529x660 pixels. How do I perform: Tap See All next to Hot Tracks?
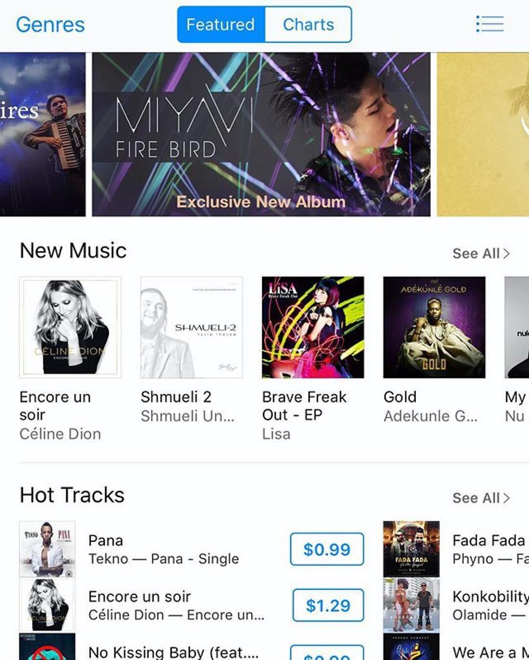tap(481, 498)
